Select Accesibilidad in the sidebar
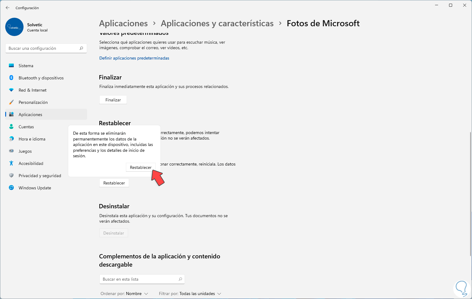Image resolution: width=472 pixels, height=299 pixels. pos(46,163)
